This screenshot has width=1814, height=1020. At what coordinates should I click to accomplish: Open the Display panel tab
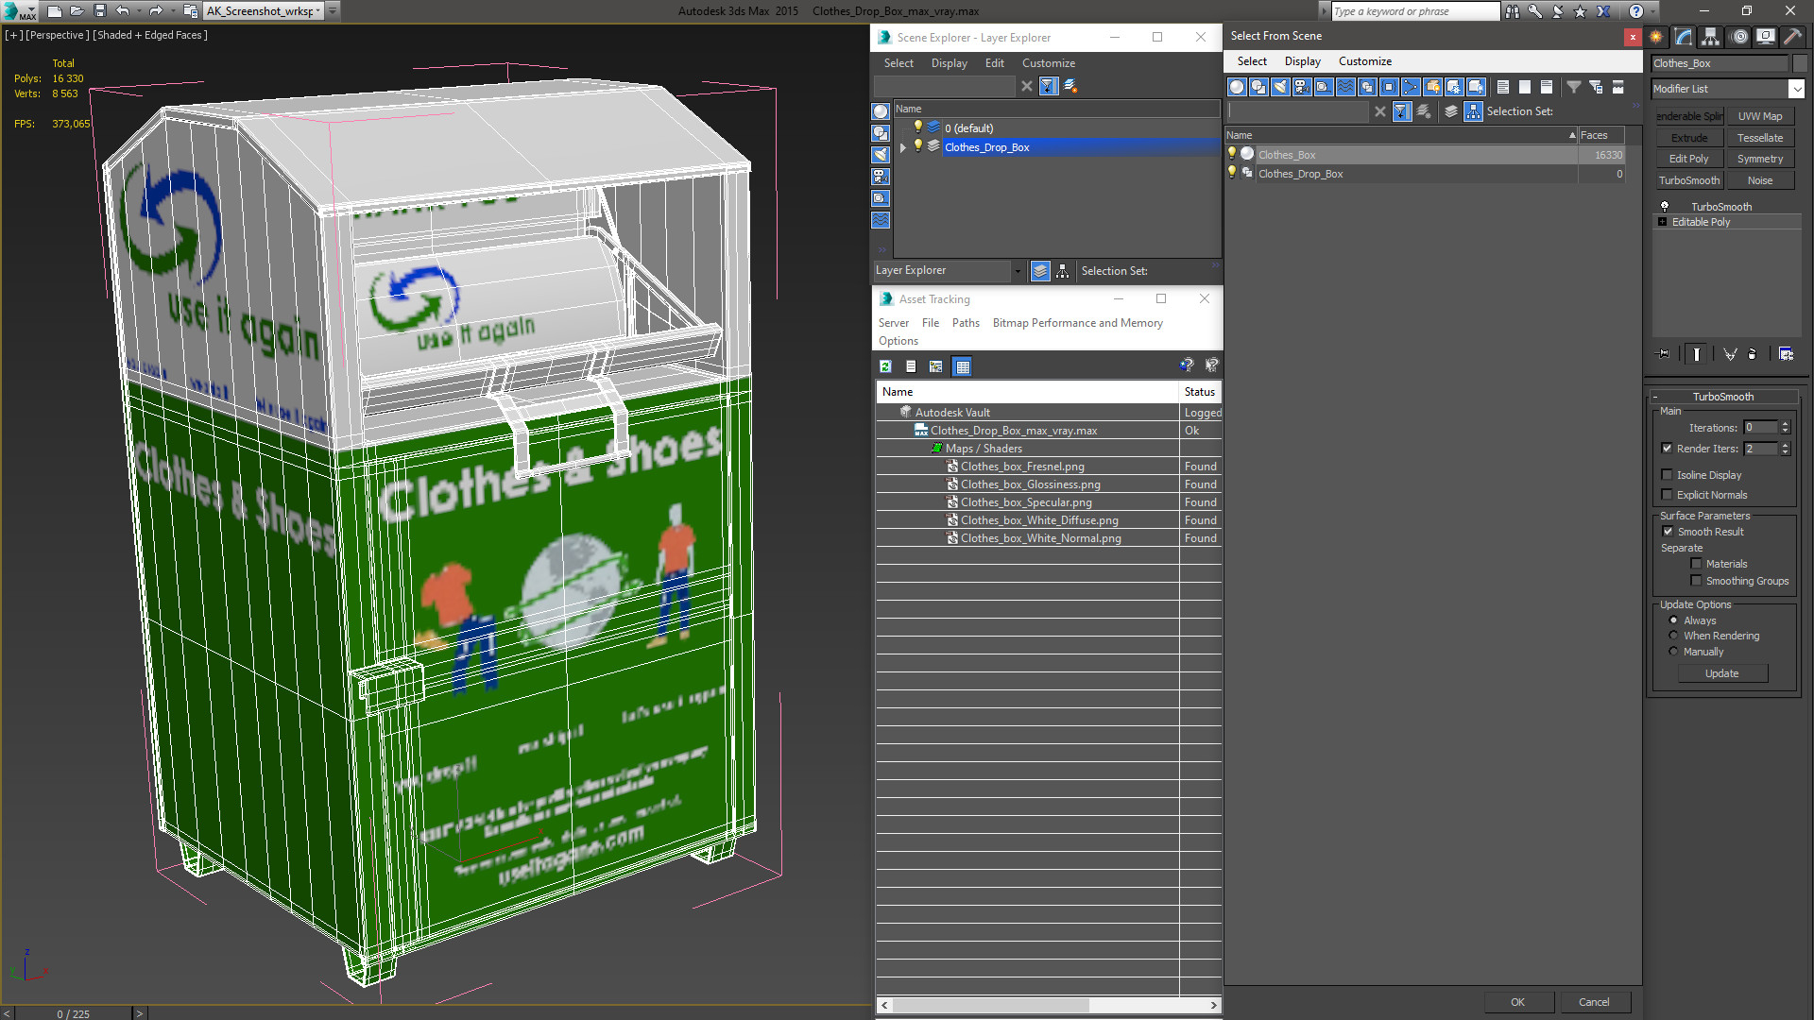pyautogui.click(x=1765, y=37)
